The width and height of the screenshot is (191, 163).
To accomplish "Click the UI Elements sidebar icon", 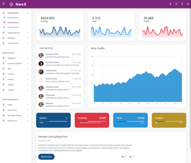I will point(4,43).
